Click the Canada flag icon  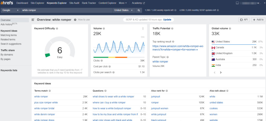click(x=213, y=48)
